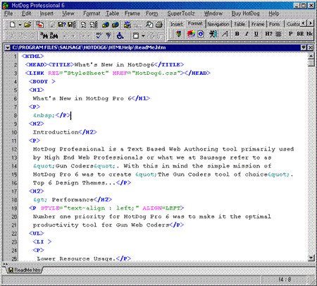Run the accessibility check wheelchair icon

point(120,35)
